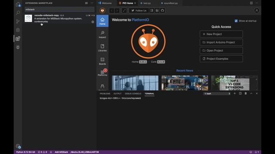Create a new terminal with plus icon
This screenshot has height=154, width=275.
click(235, 93)
